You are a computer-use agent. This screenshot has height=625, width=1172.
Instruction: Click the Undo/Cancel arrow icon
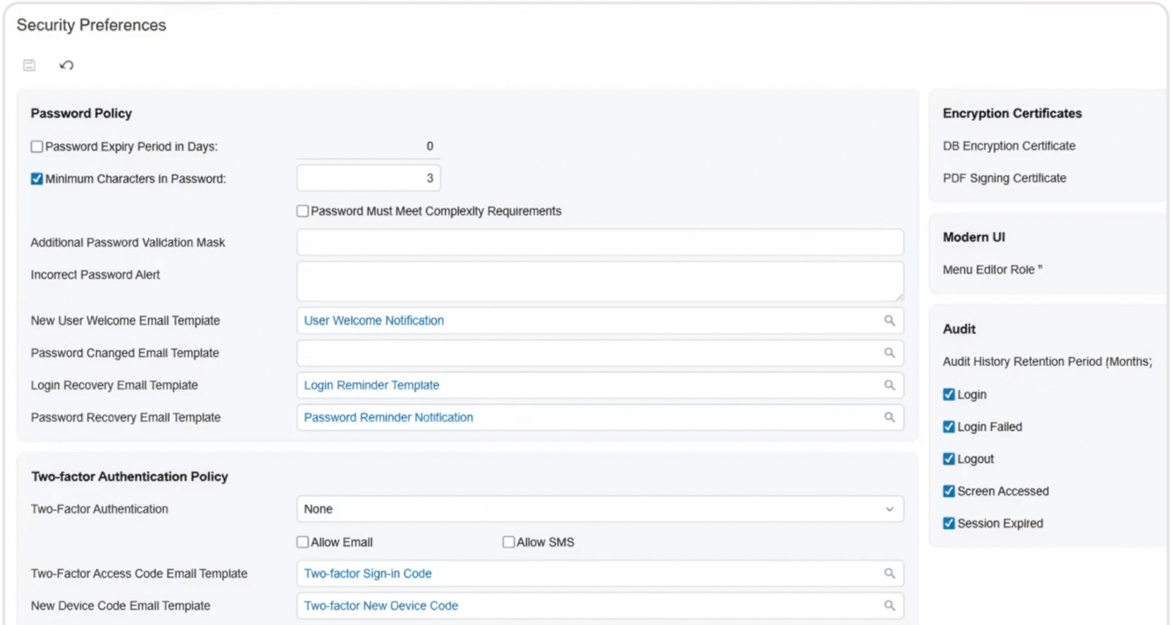(67, 65)
